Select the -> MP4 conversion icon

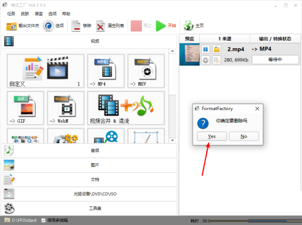tap(106, 71)
